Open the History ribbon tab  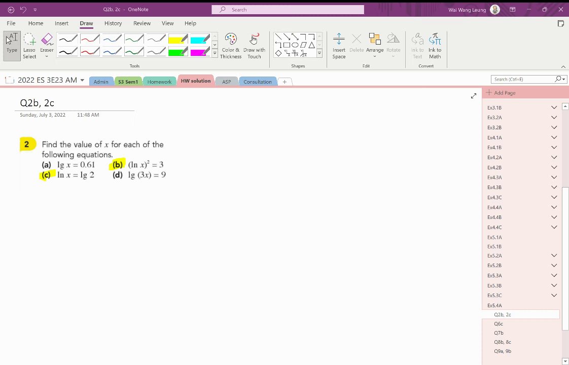(x=113, y=23)
